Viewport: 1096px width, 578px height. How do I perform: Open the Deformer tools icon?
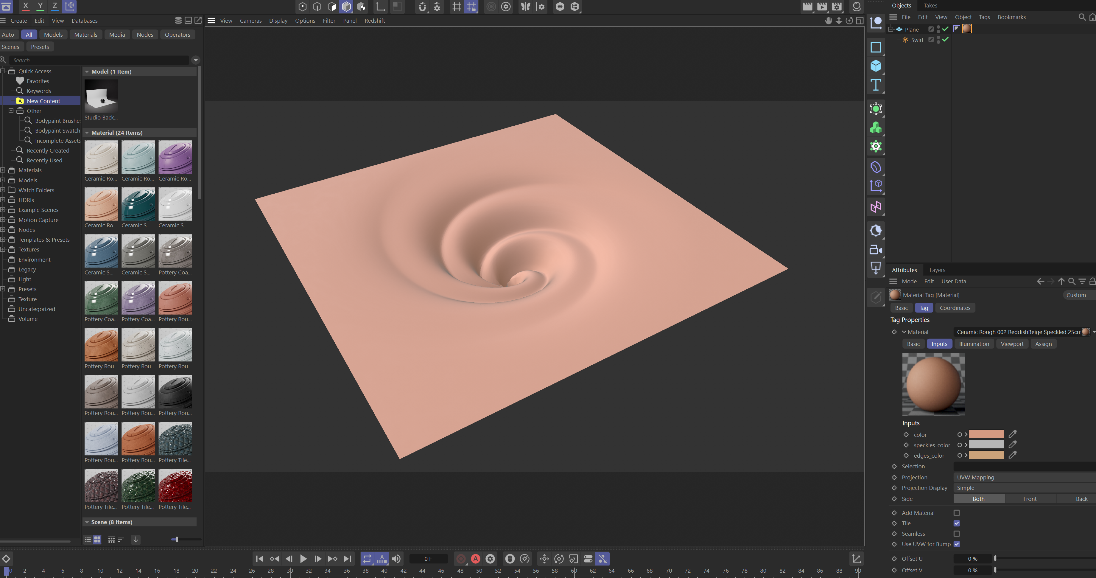tap(876, 167)
